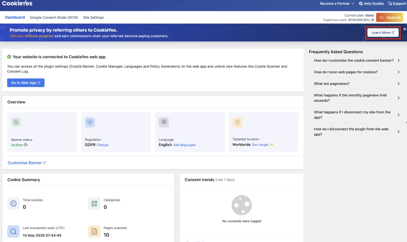Expand FAQ on customising cookie consent banner
Image resolution: width=407 pixels, height=242 pixels.
[357, 60]
